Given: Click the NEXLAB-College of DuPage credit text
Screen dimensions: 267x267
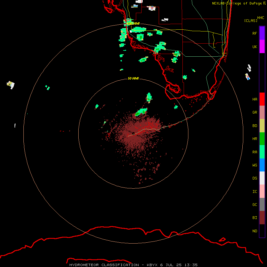Looking at the screenshot, I should (x=237, y=3).
